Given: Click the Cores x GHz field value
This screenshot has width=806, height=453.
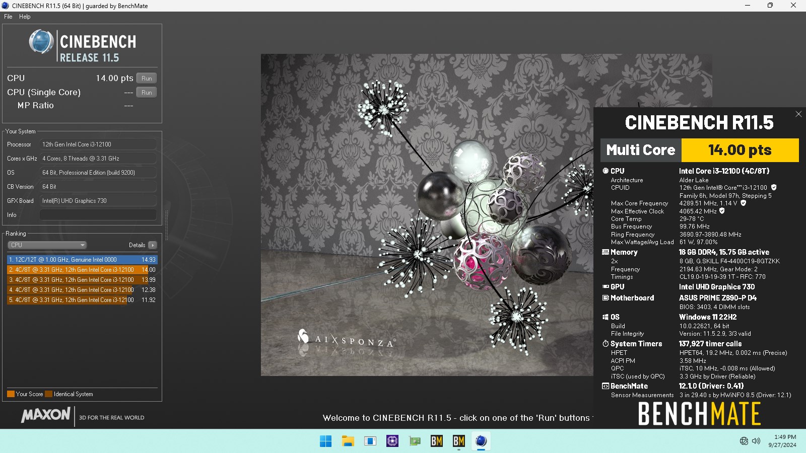Looking at the screenshot, I should (x=98, y=159).
